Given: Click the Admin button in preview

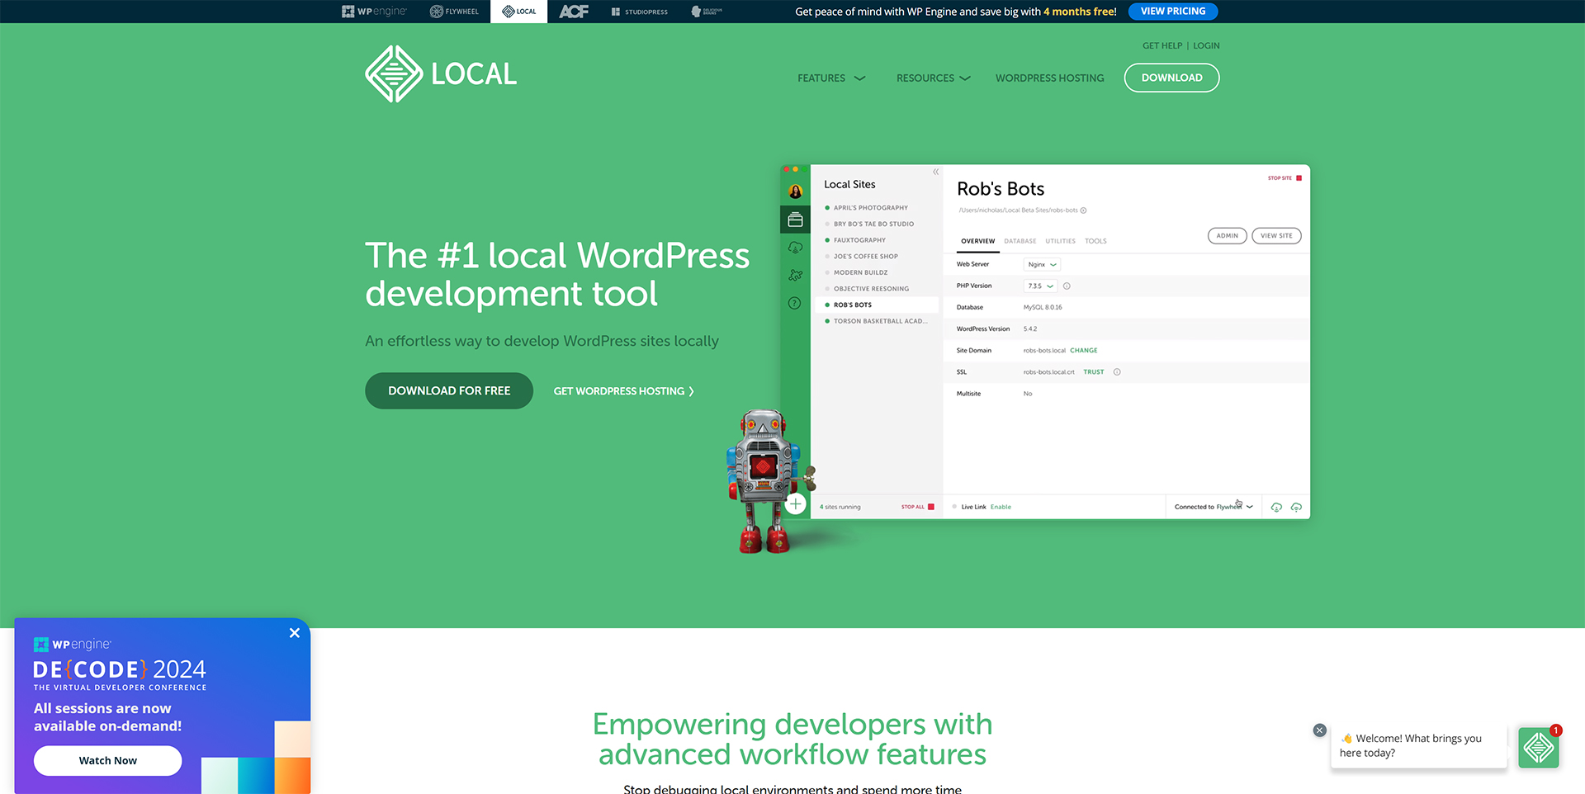Looking at the screenshot, I should click(1228, 235).
